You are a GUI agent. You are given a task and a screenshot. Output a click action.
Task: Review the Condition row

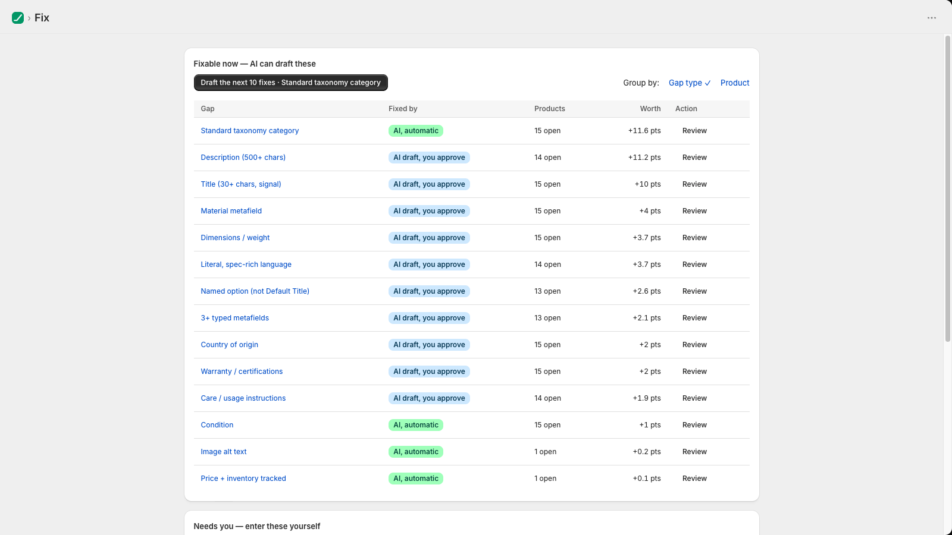[x=694, y=425]
